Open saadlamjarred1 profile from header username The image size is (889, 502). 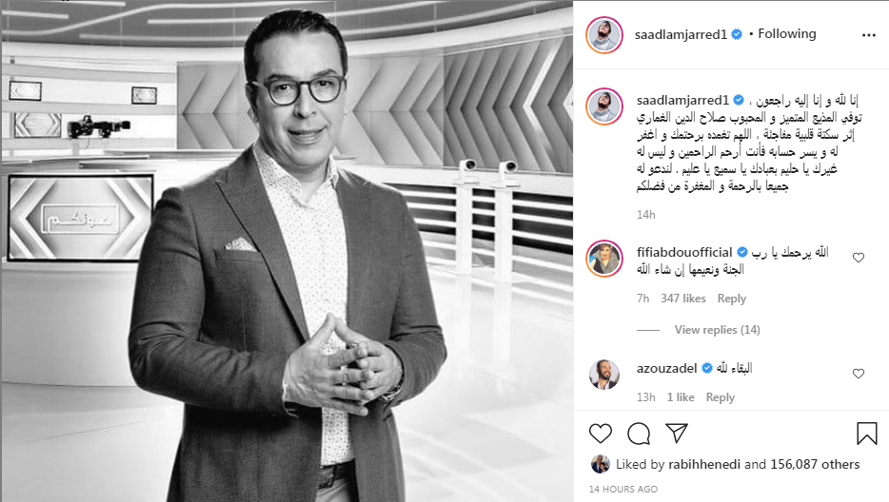point(681,34)
